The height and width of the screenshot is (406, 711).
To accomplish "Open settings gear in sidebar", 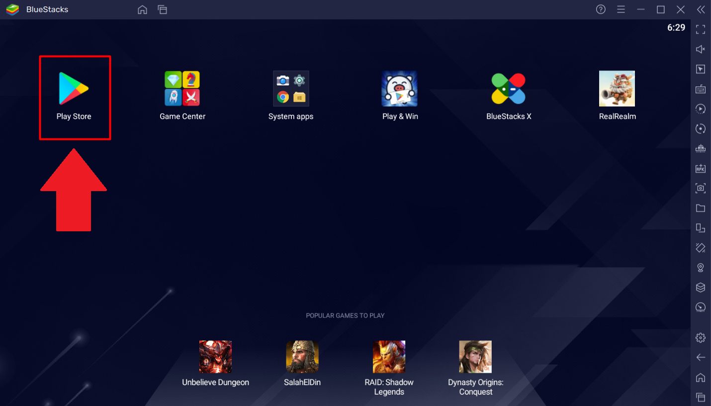I will point(701,338).
